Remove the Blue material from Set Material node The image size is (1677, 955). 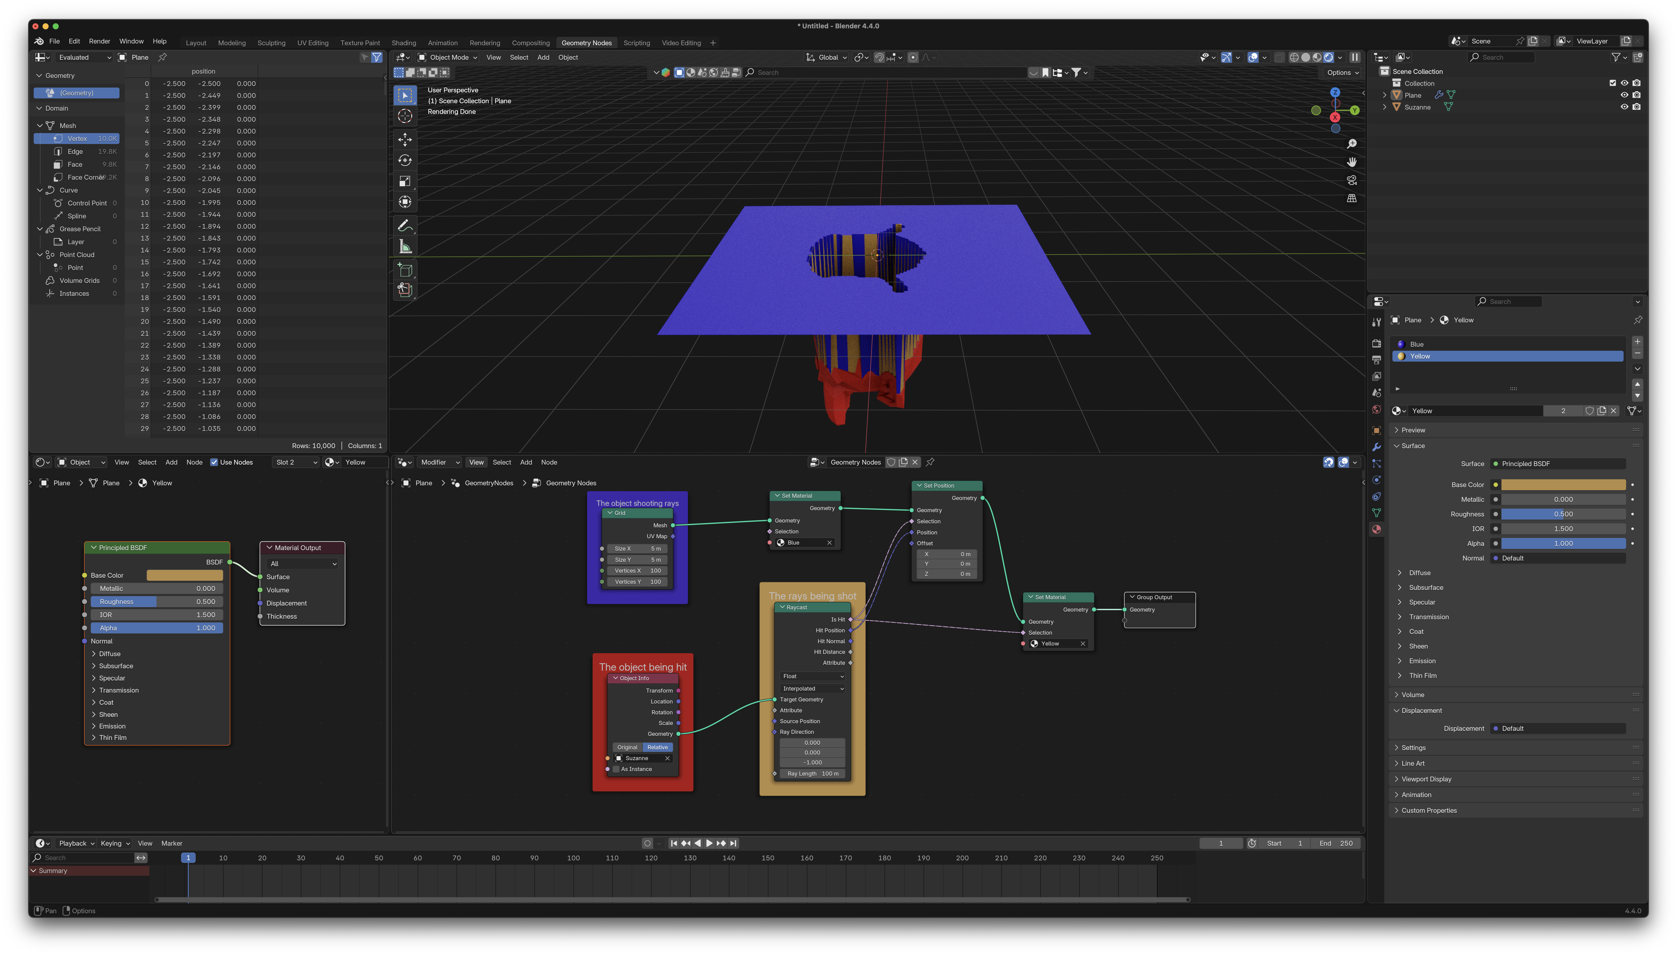829,543
